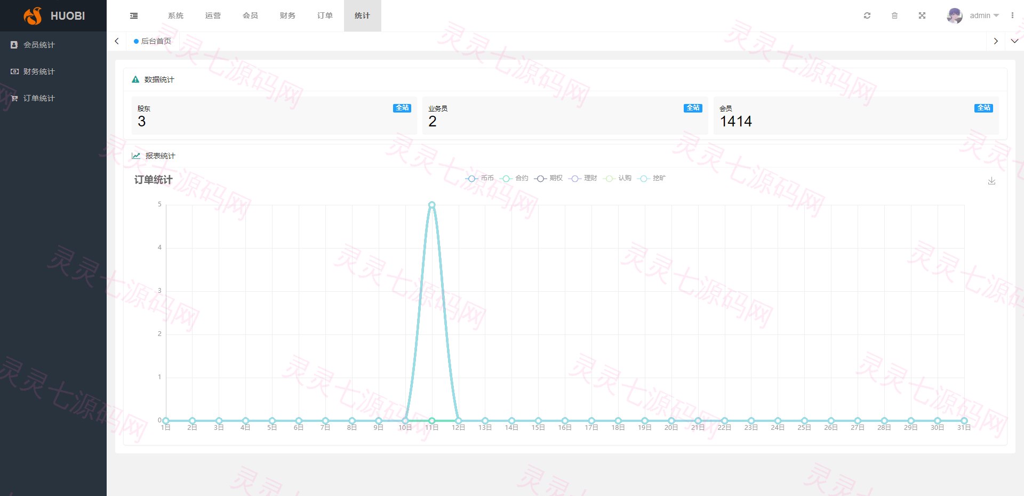The height and width of the screenshot is (496, 1024).
Task: Download the chart as image
Action: click(x=991, y=181)
